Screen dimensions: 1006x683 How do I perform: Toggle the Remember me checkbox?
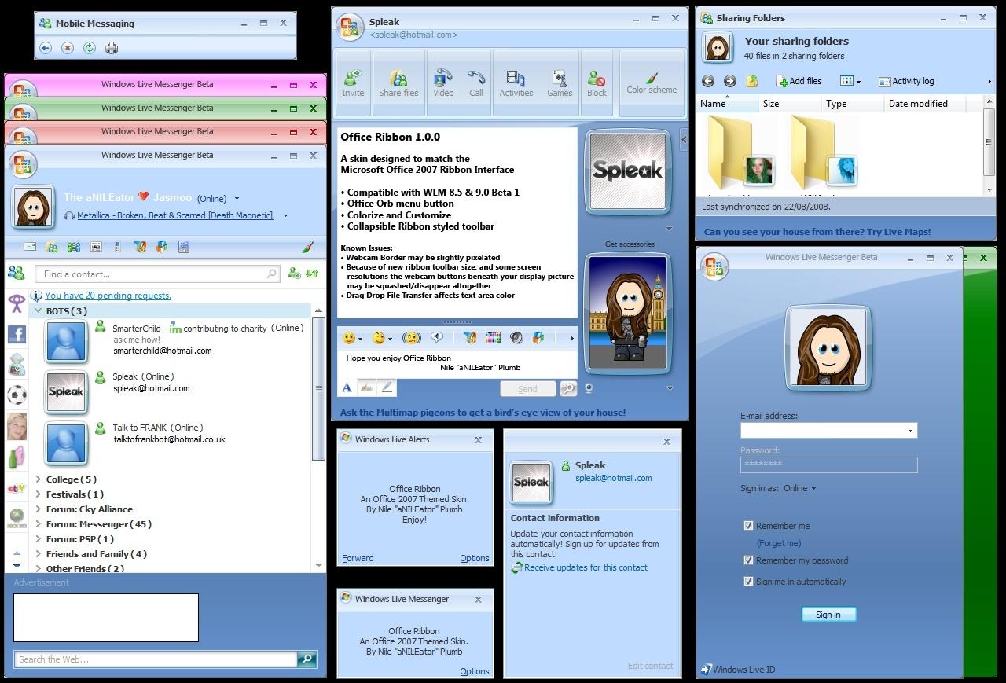(748, 526)
